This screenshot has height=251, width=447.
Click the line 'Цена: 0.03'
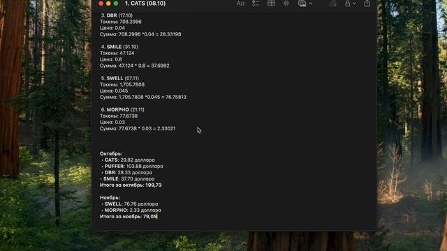pos(112,122)
